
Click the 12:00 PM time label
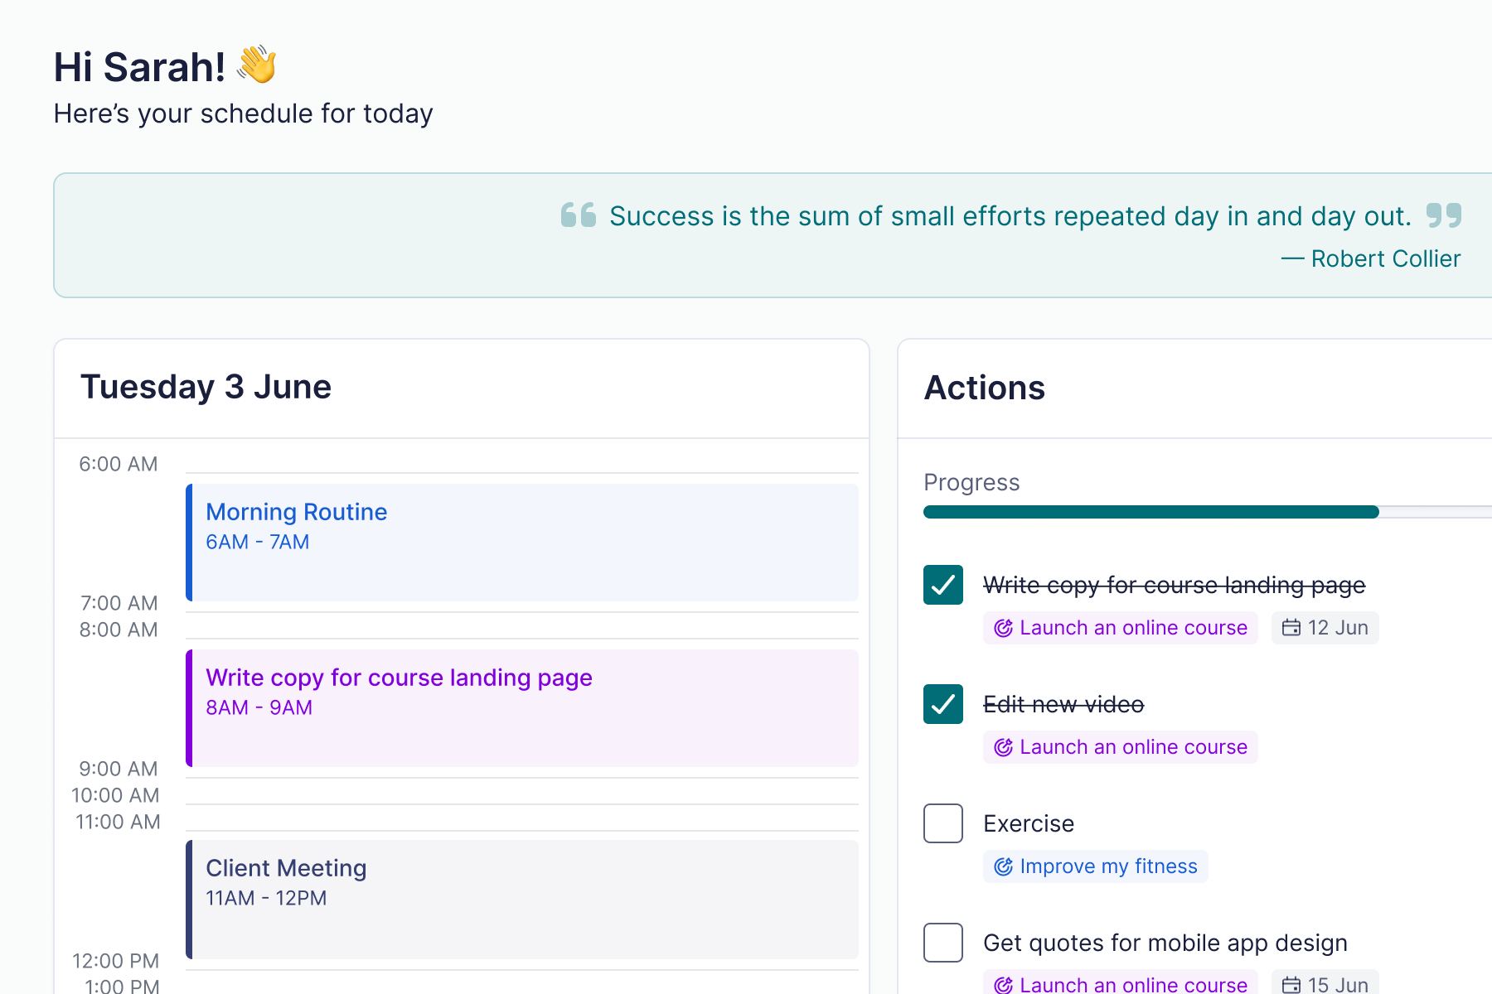click(x=115, y=961)
